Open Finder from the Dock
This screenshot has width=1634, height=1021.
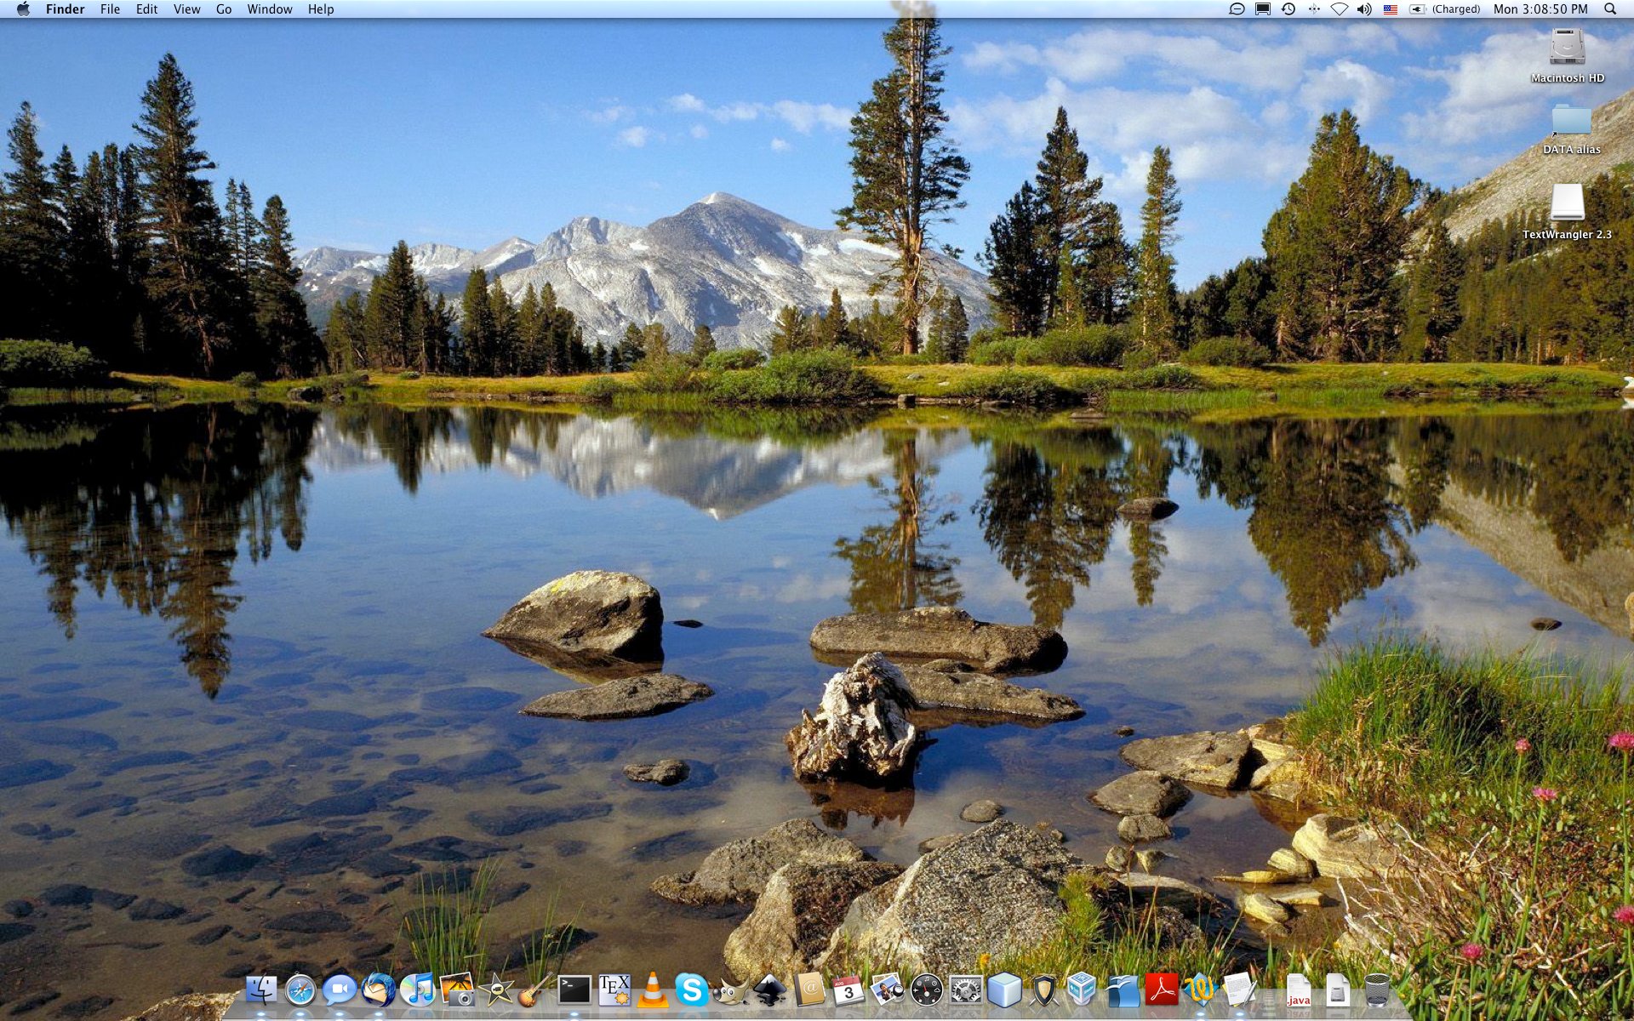[x=261, y=990]
